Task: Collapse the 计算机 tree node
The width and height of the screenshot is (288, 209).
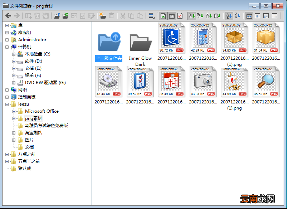Action: 7,47
